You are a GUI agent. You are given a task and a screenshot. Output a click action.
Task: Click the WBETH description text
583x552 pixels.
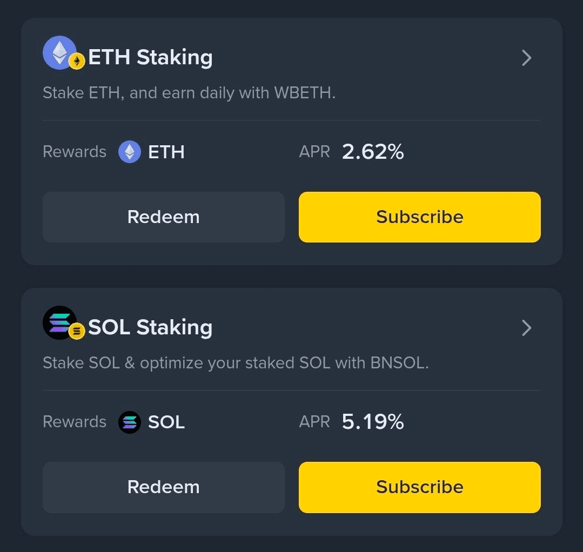point(189,93)
